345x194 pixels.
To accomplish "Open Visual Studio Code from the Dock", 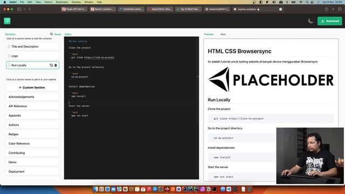I will 229,189.
